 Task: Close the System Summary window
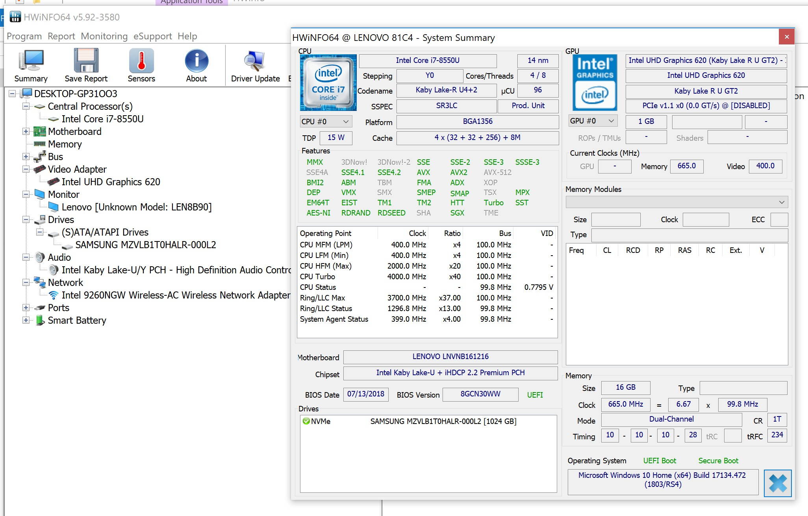[x=786, y=37]
